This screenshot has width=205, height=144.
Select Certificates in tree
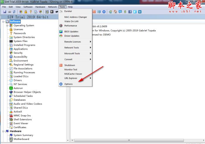20,127
